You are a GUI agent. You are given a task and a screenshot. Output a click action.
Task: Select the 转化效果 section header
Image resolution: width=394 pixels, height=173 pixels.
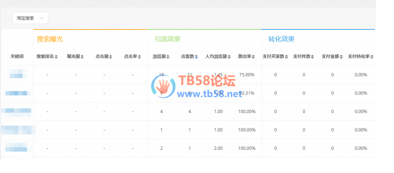click(x=281, y=39)
